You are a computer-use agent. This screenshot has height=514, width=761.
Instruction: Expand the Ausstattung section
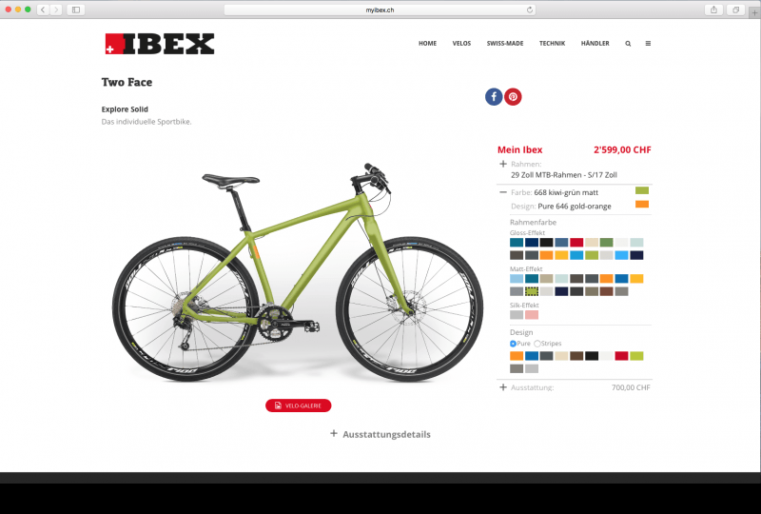pos(503,387)
